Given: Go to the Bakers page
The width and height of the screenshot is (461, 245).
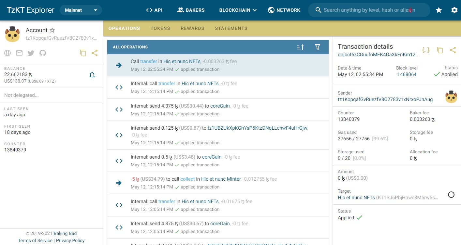Looking at the screenshot, I should [x=191, y=10].
